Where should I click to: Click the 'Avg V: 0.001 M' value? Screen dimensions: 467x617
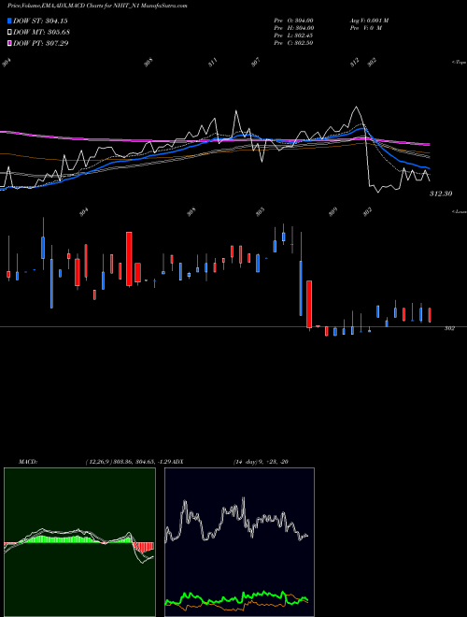(x=369, y=21)
